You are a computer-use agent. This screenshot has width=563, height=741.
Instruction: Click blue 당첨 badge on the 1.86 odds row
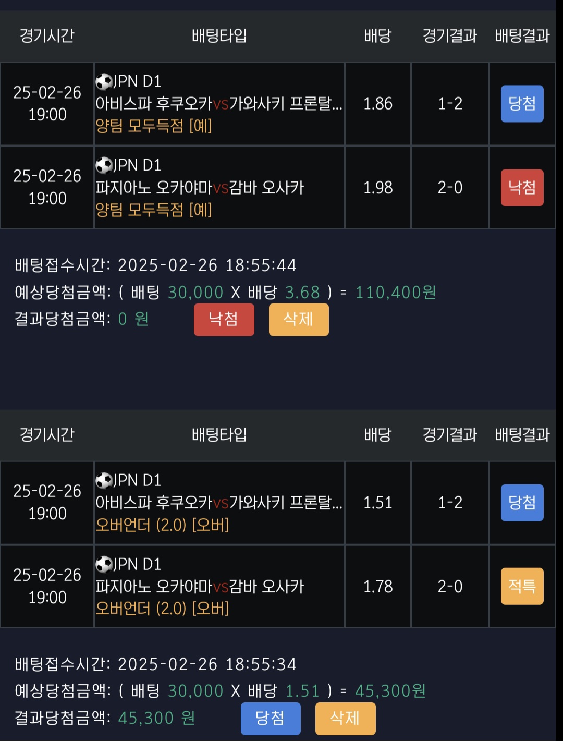pos(522,104)
